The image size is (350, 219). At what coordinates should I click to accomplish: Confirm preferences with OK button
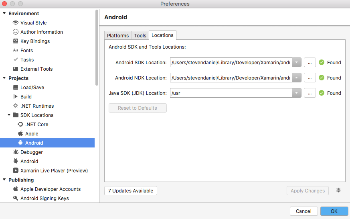click(x=334, y=211)
